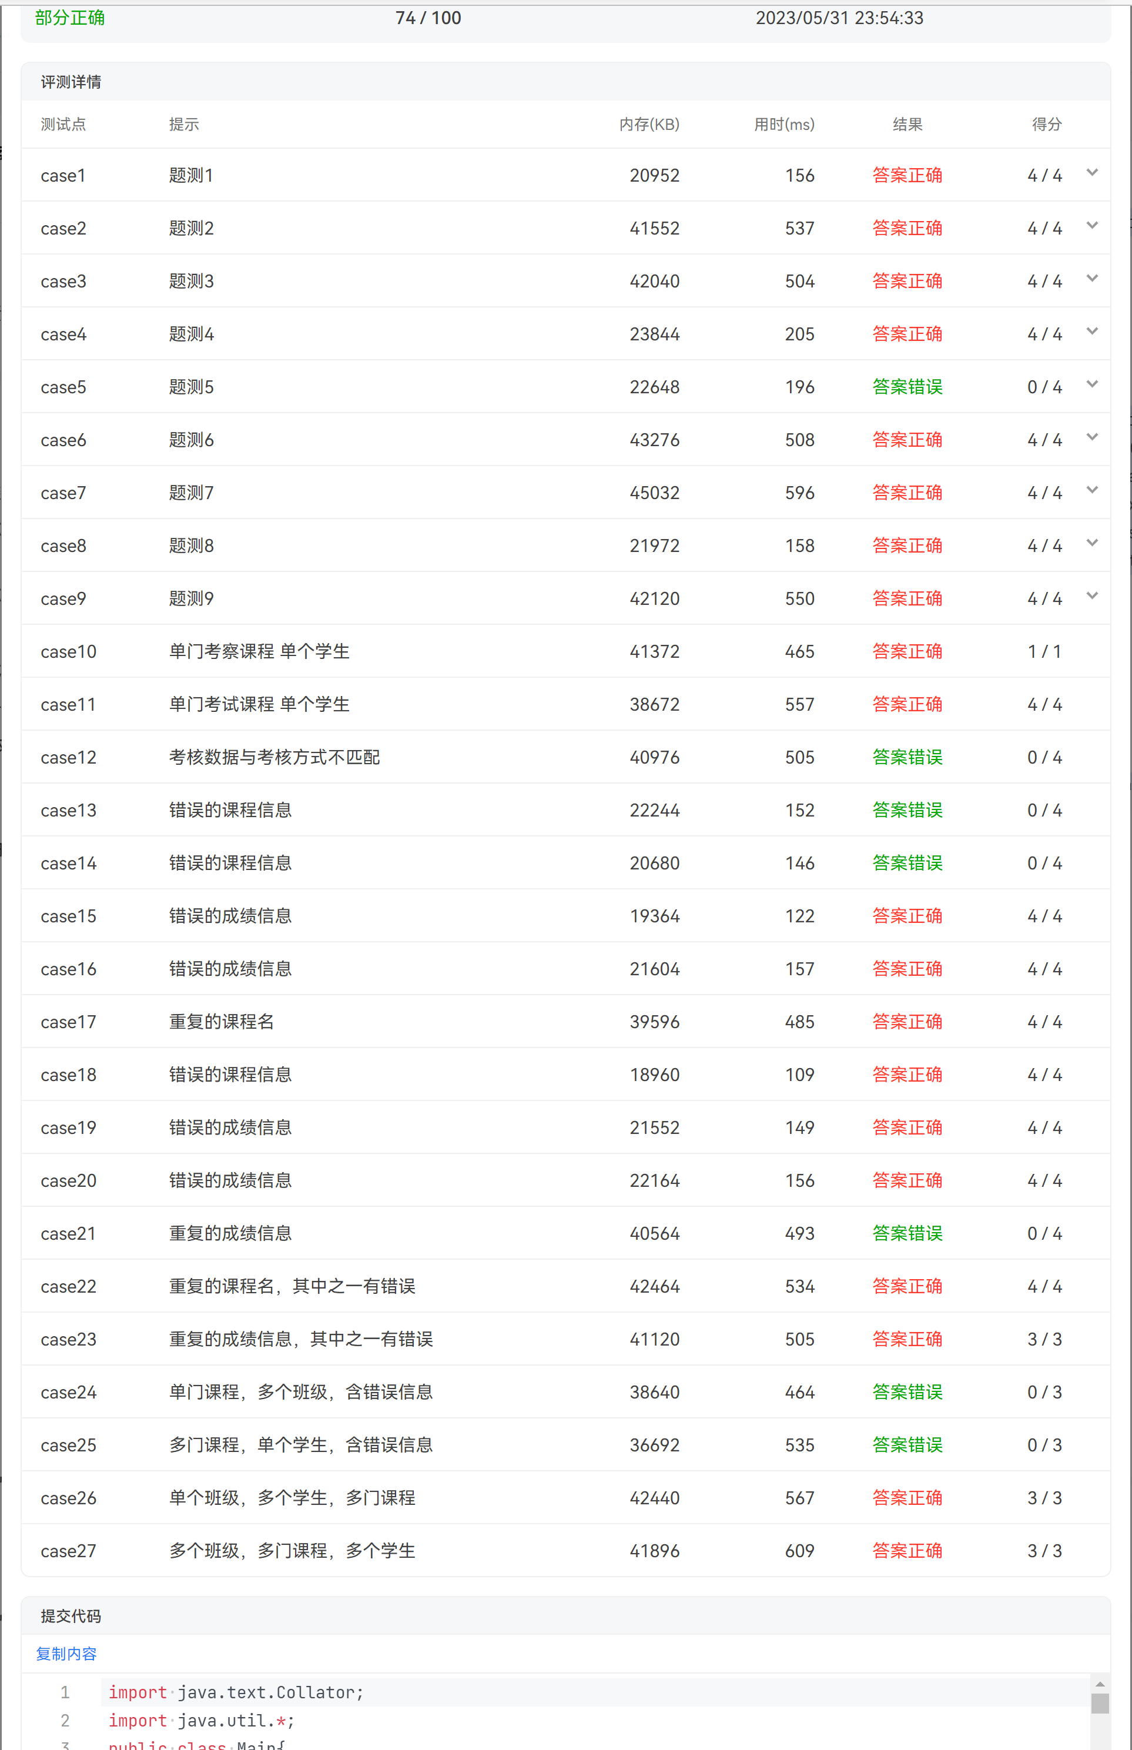1132x1750 pixels.
Task: Expand case7 result chevron
Action: coord(1091,490)
